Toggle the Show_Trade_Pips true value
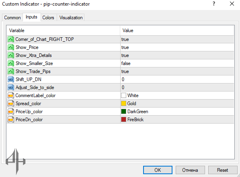This screenshot has height=177, width=240. tap(177, 71)
